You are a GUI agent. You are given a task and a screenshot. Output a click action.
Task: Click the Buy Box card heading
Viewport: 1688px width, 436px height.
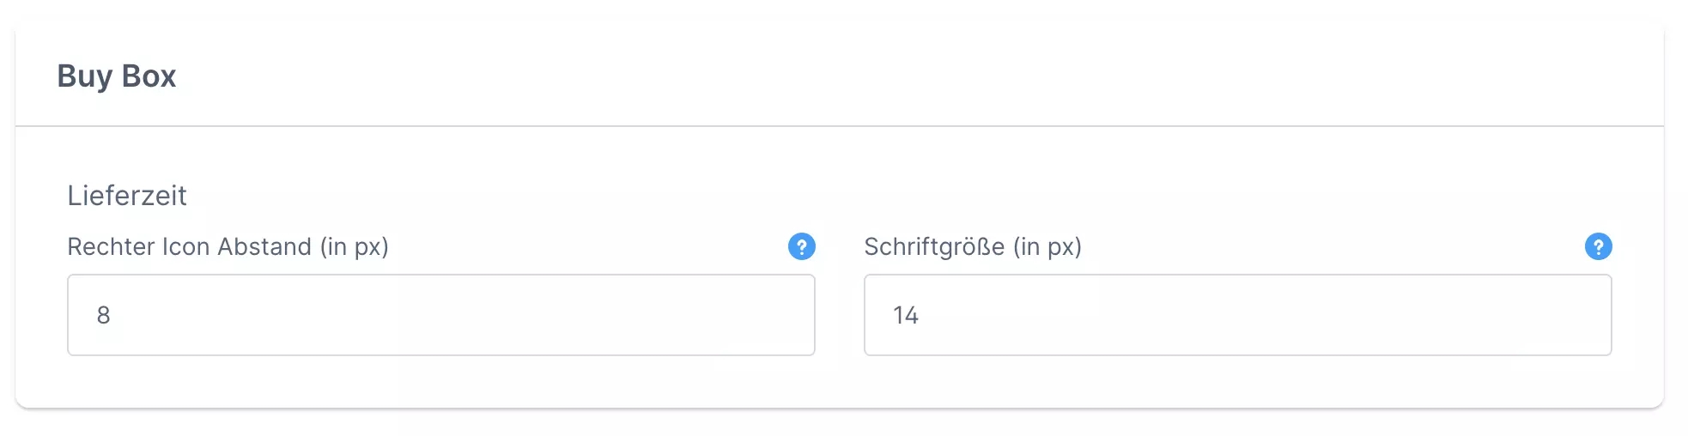click(117, 76)
